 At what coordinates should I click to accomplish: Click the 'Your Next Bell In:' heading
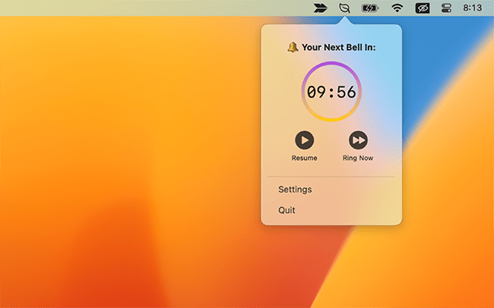tap(339, 47)
